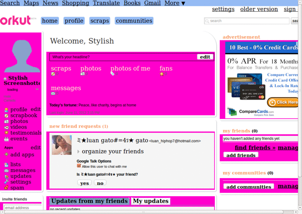
Task: Click the profile icon in sidebar
Action: pos(6,110)
